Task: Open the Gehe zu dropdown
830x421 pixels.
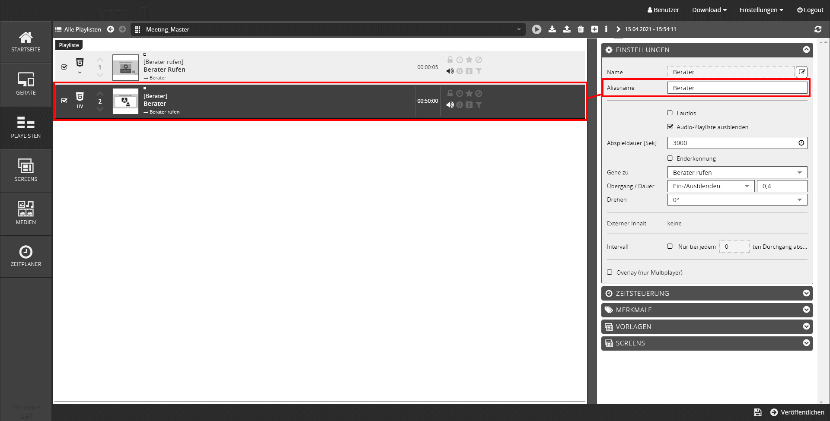Action: (737, 173)
